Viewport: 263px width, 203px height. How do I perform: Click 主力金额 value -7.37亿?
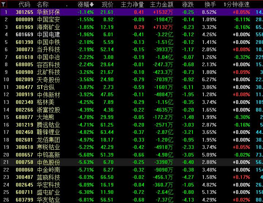click(164, 200)
